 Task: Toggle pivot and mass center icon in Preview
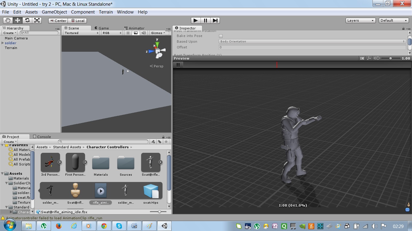(369, 58)
